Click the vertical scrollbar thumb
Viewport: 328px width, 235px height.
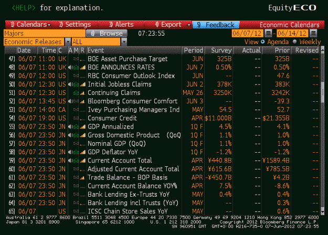[322, 92]
